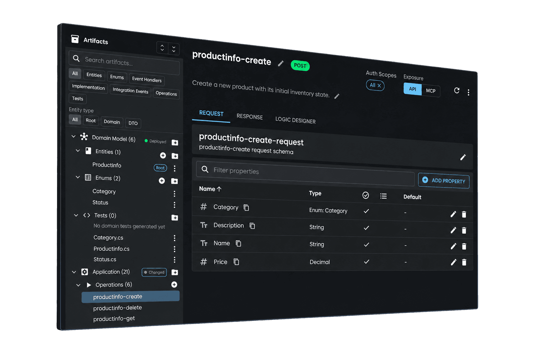
Task: Open the ProductInfo entity options menu
Action: (175, 168)
